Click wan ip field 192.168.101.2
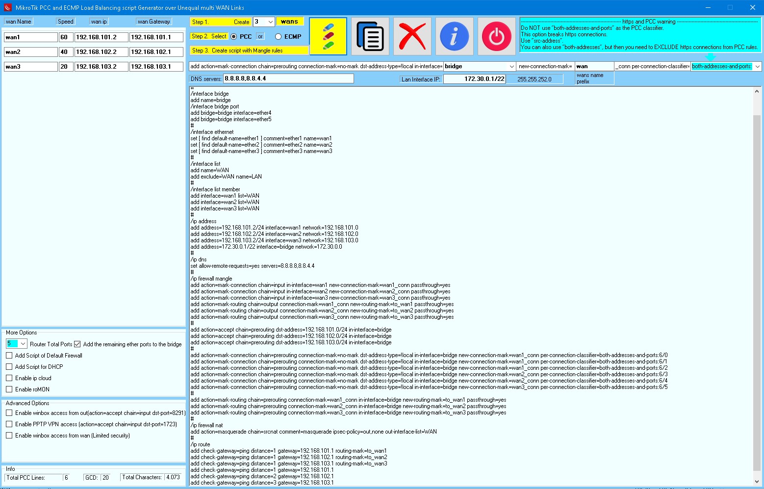 pyautogui.click(x=101, y=37)
